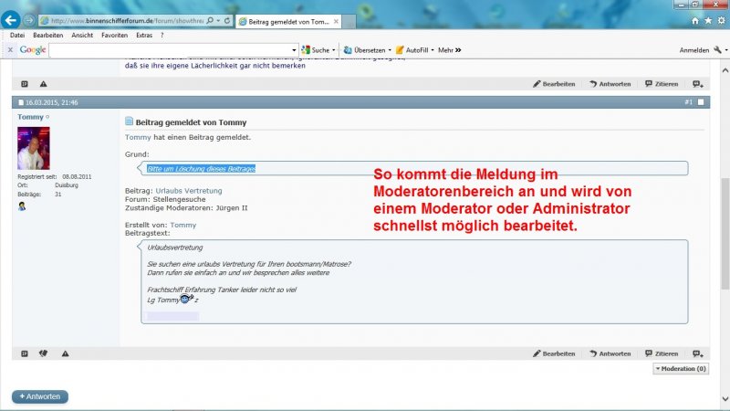
Task: Click the multi-quote icon in the bottom post footer
Action: click(x=698, y=353)
